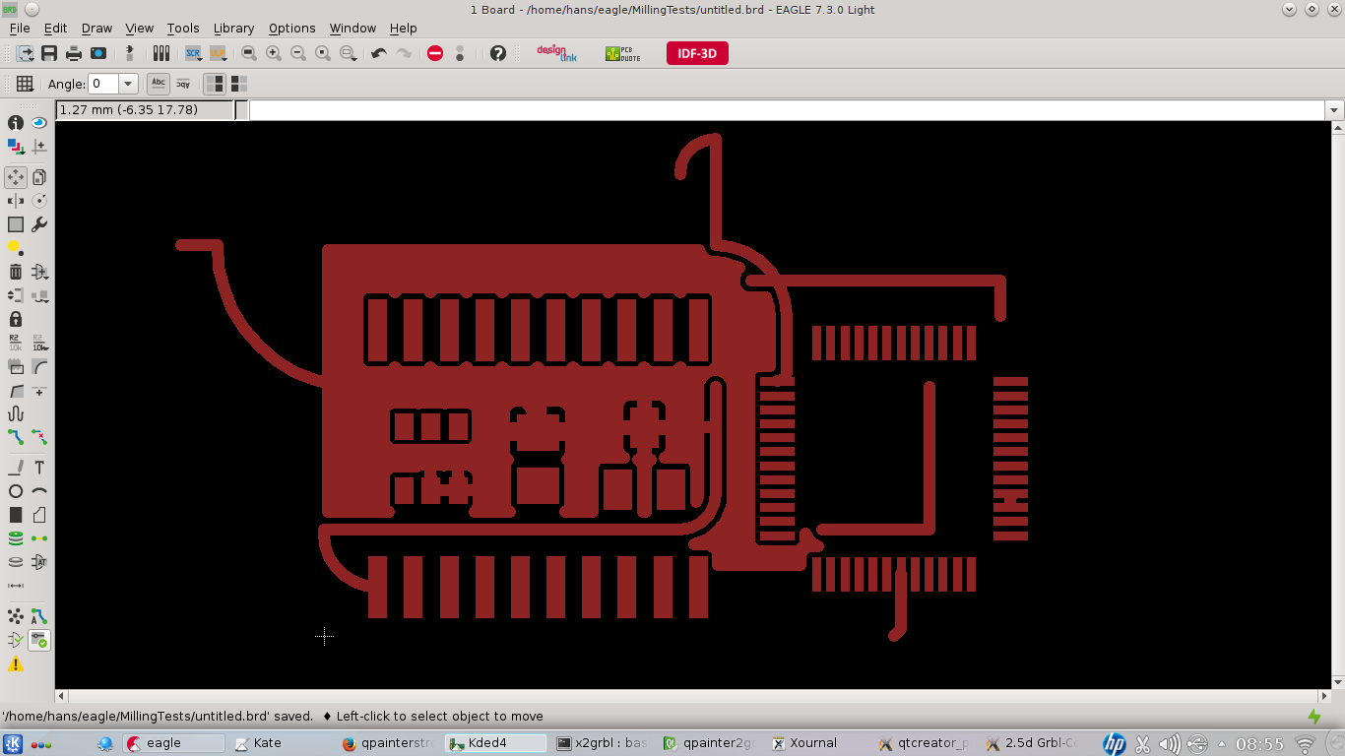Print the board via printer icon
1345x756 pixels.
[73, 53]
